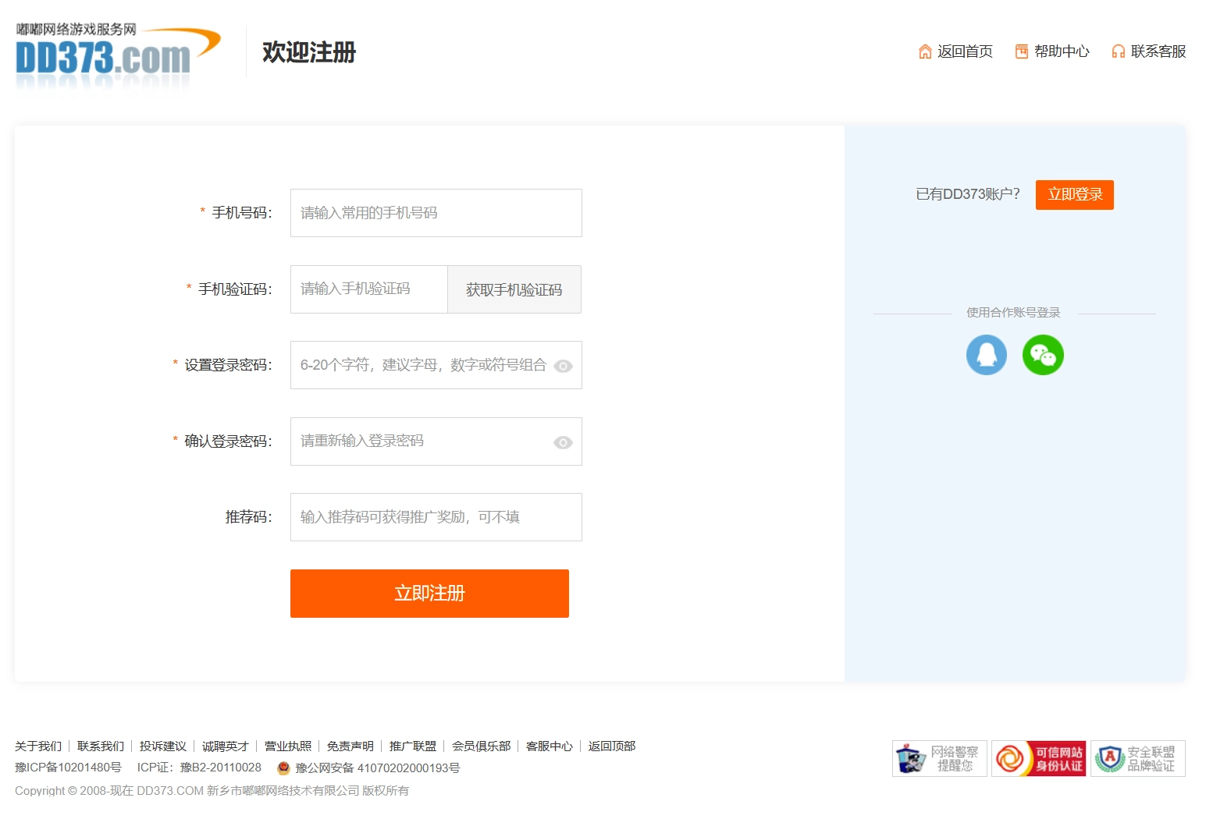Click the QQ penguin login icon

tap(986, 355)
